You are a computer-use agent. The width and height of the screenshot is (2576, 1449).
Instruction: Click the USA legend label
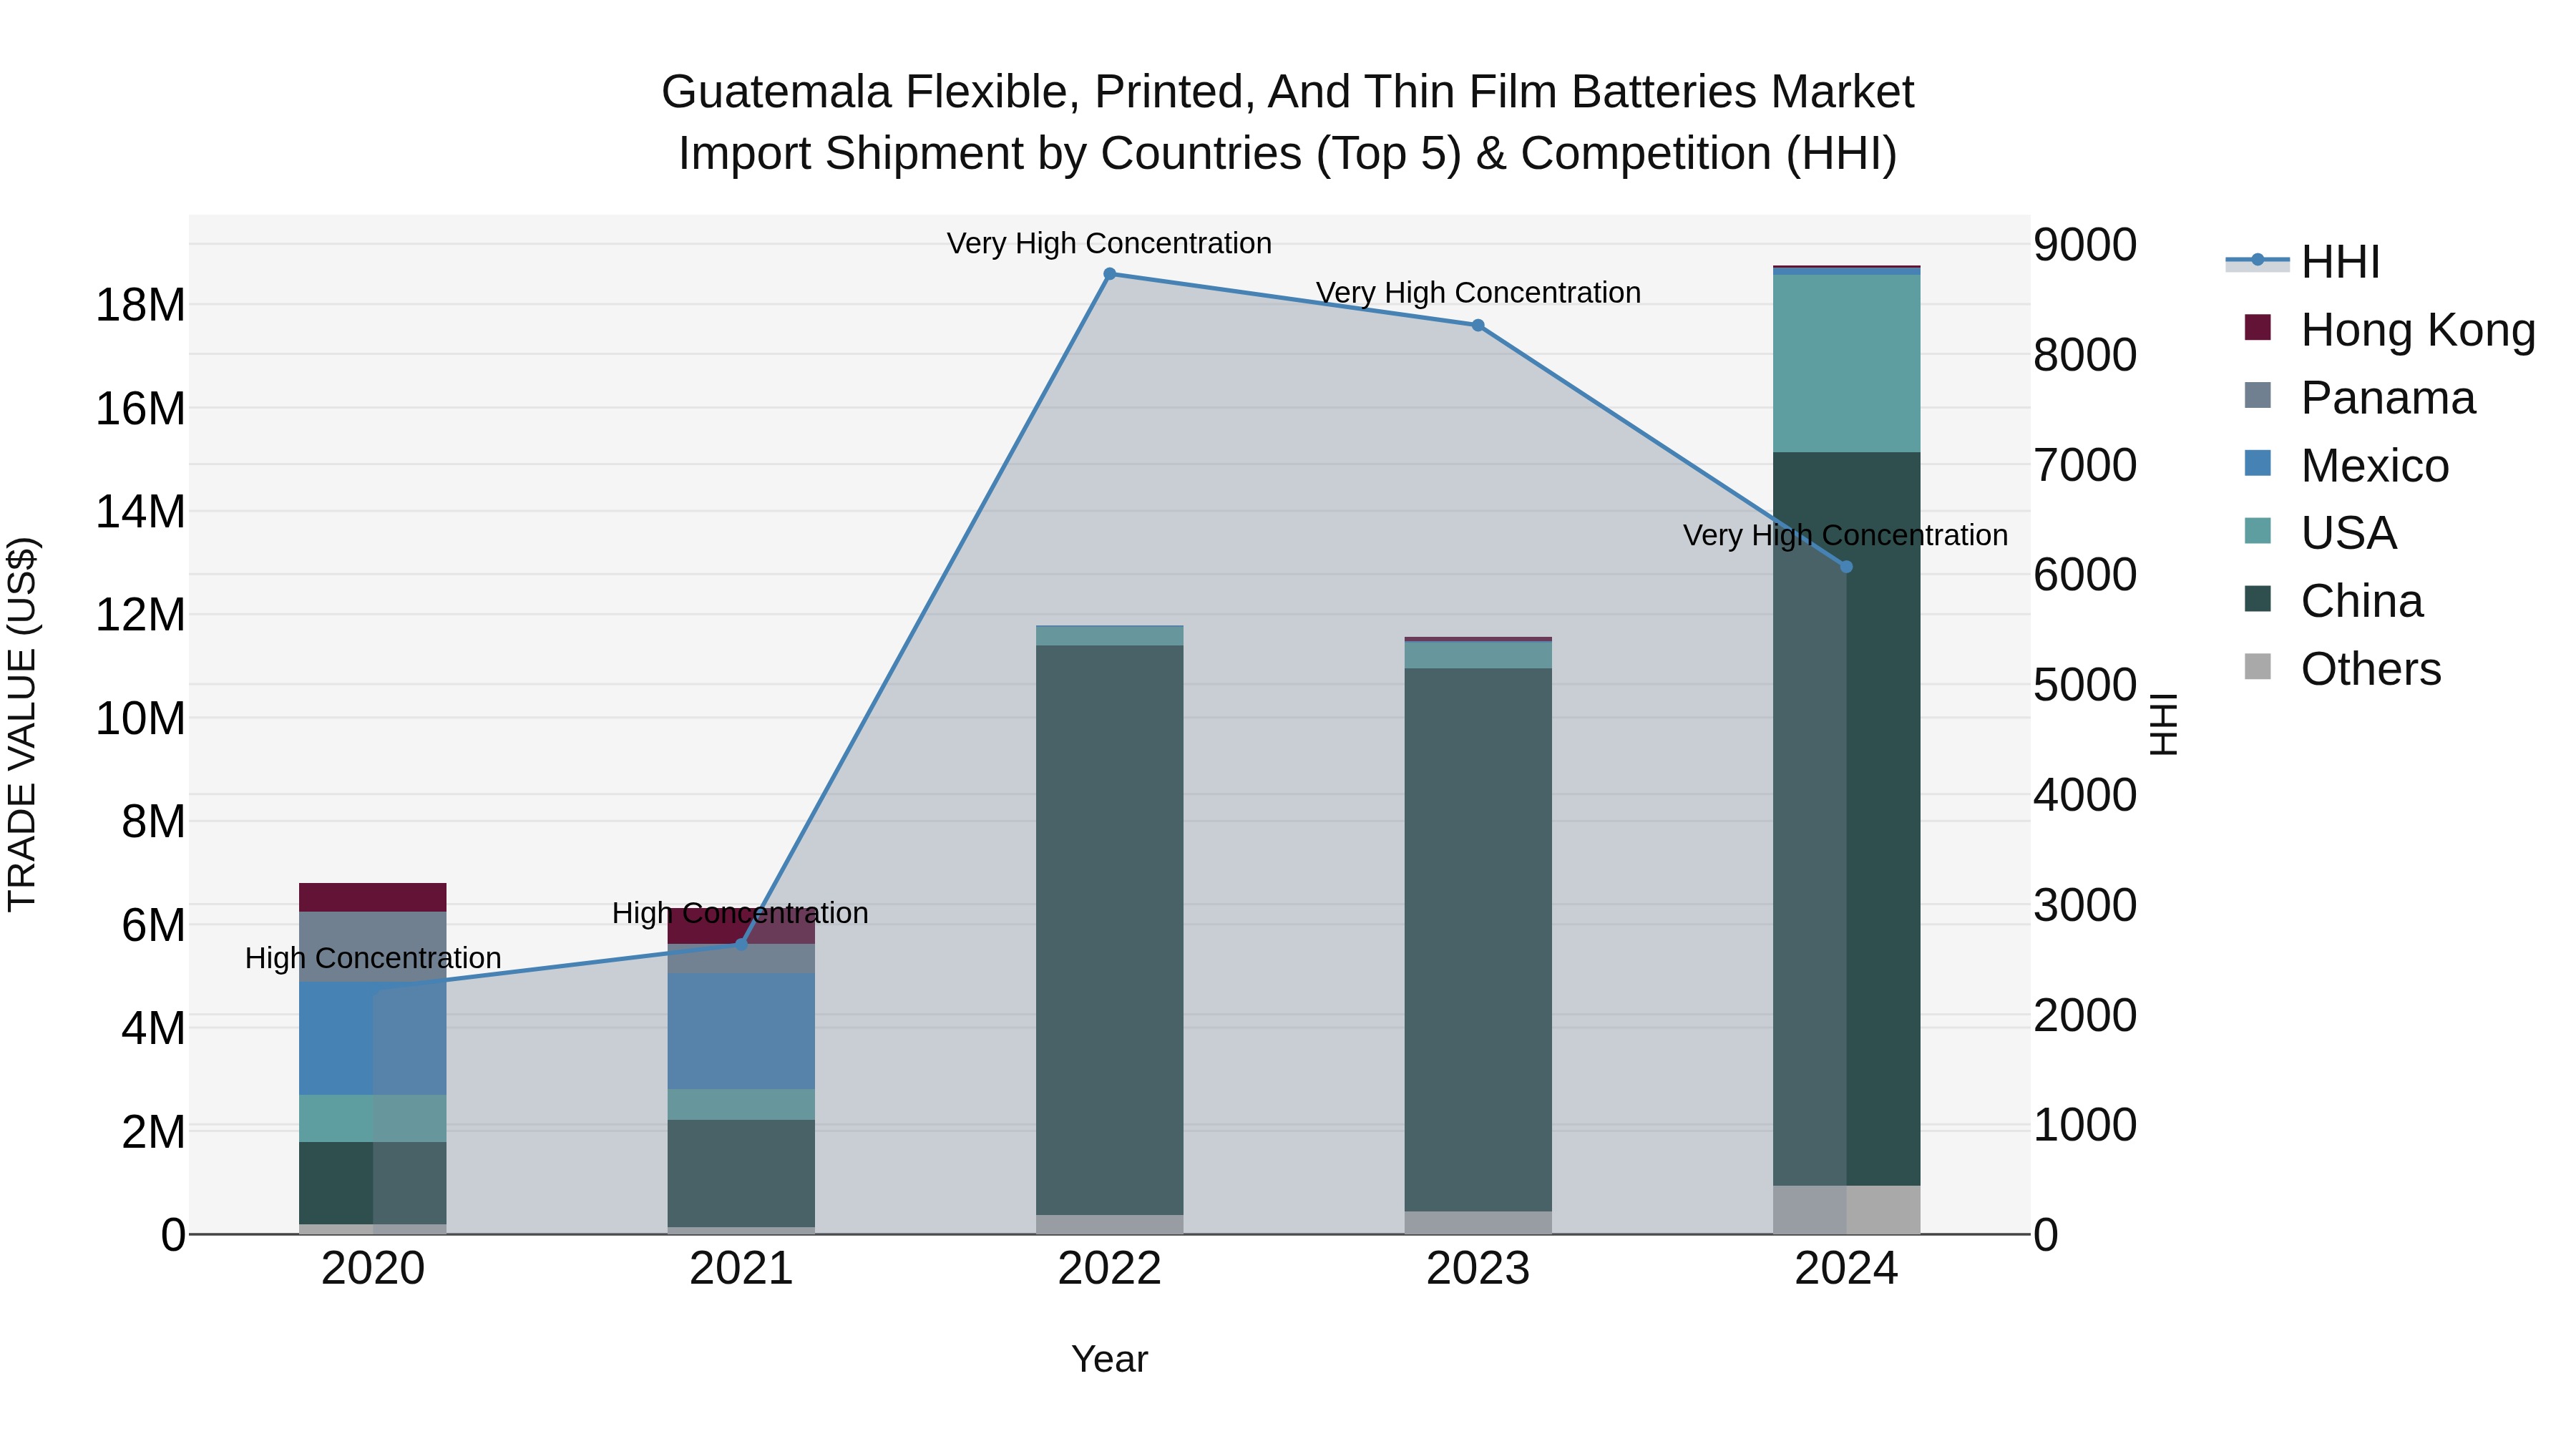pos(2349,533)
